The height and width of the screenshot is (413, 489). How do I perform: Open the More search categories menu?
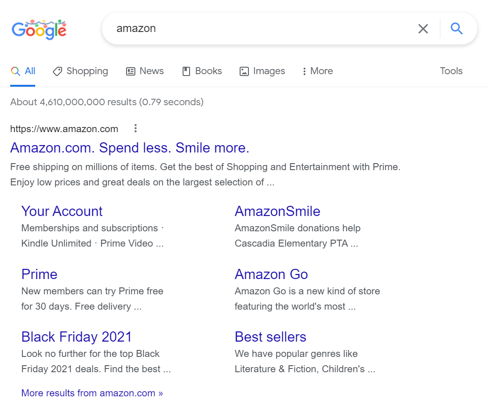tap(317, 71)
